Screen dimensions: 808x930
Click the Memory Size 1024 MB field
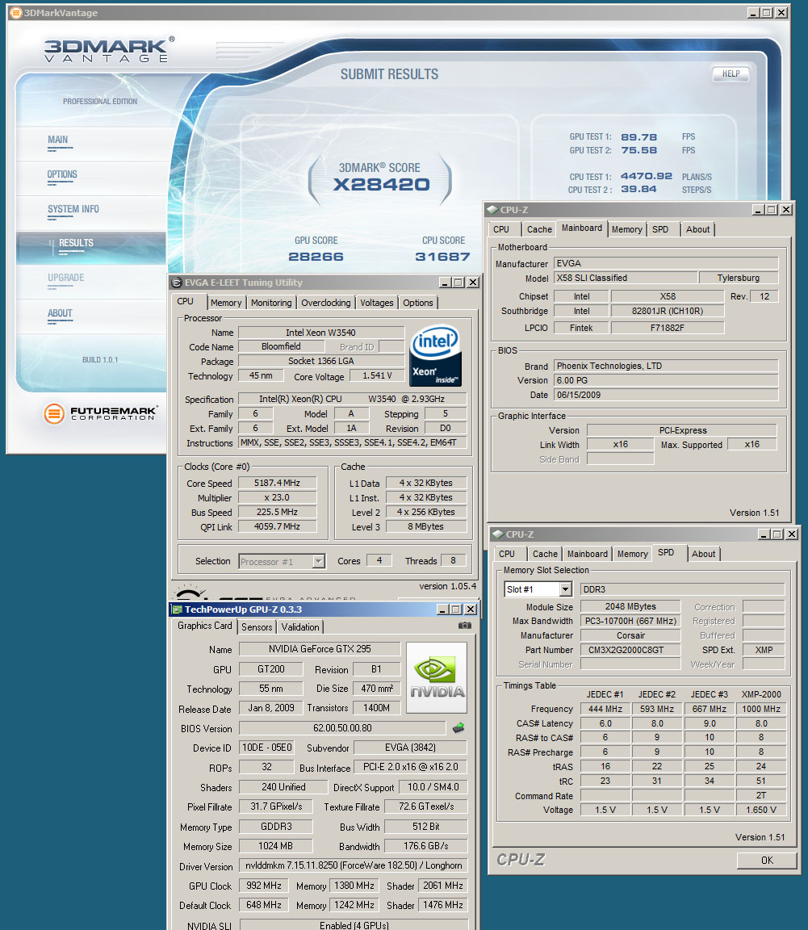[x=275, y=846]
